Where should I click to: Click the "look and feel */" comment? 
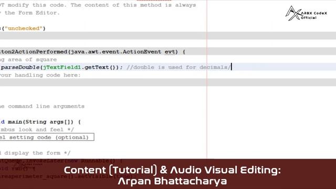tap(37, 130)
